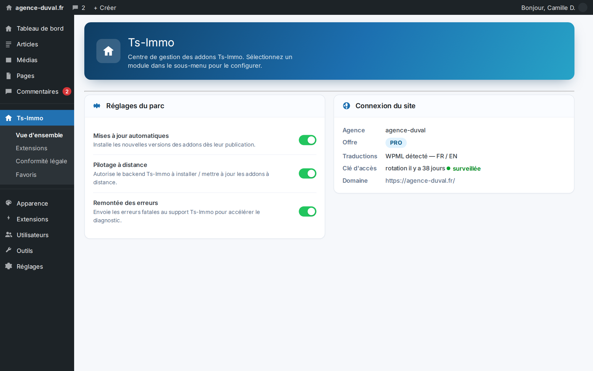593x371 pixels.
Task: Click the Apparence menu label
Action: [x=32, y=203]
